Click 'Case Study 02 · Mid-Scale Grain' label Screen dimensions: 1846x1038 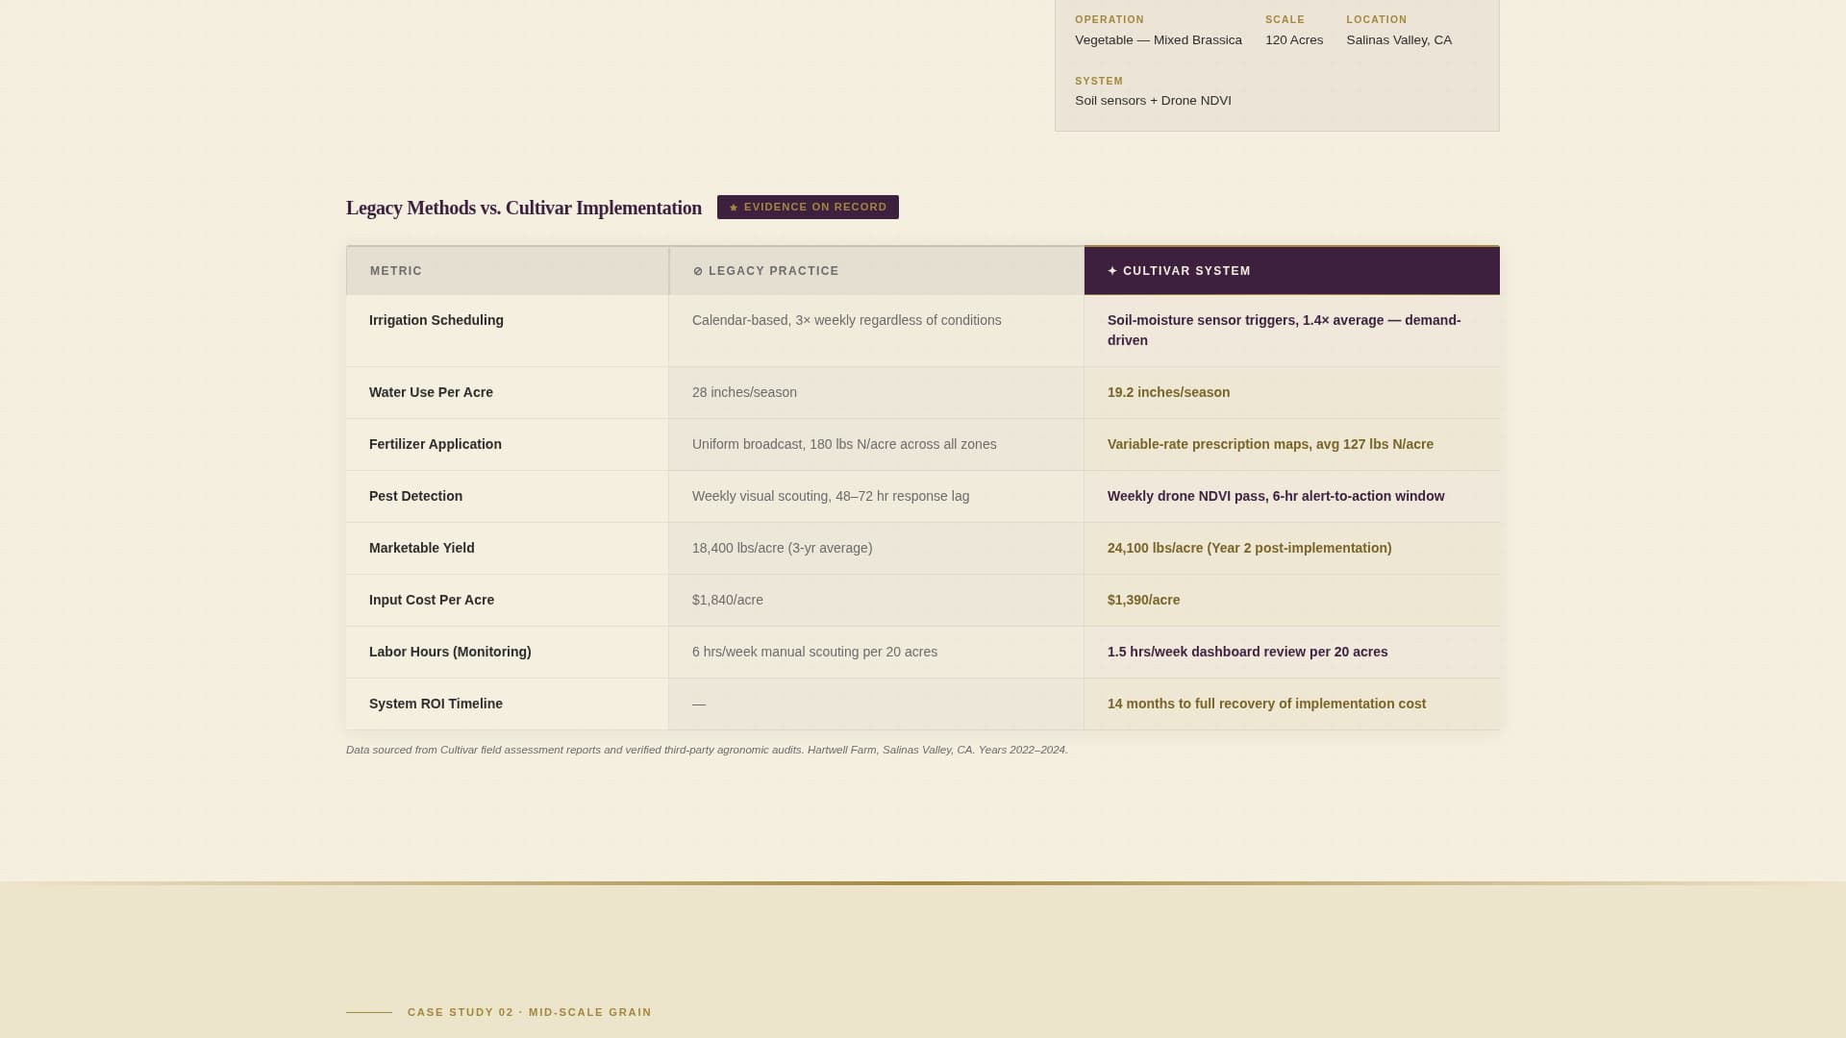[530, 1012]
